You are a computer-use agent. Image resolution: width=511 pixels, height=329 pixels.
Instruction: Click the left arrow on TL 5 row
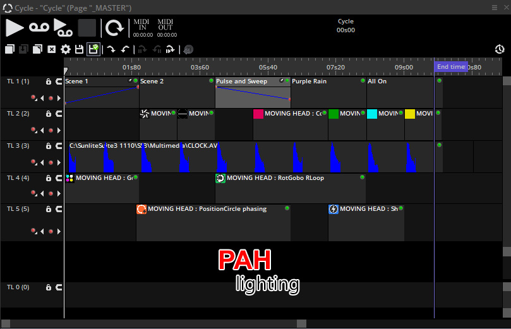tap(42, 231)
